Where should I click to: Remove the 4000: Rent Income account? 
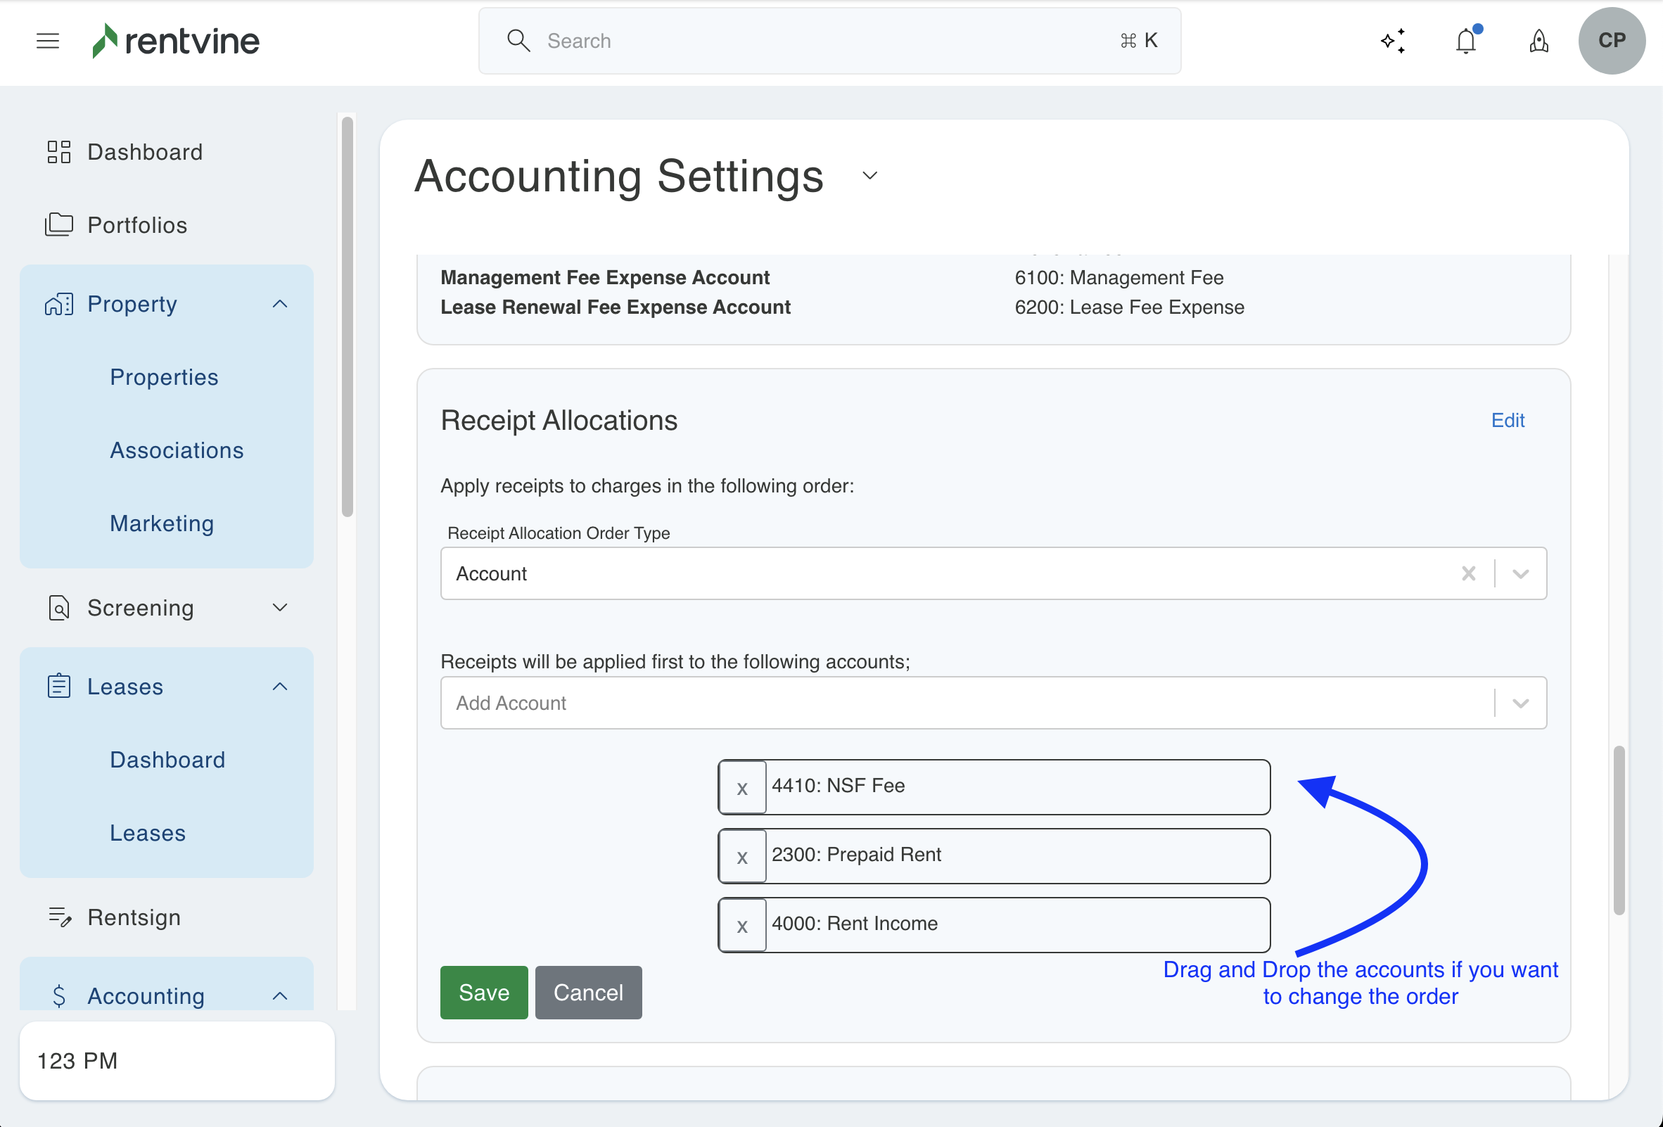(x=742, y=925)
